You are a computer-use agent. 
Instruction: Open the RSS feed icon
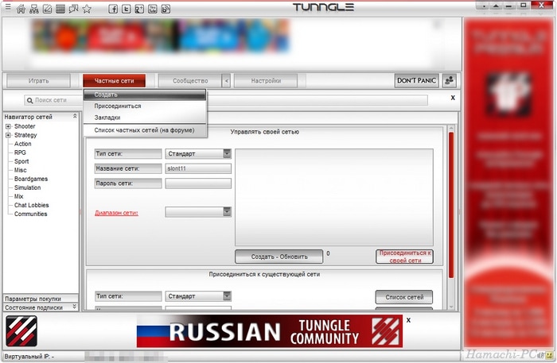166,9
